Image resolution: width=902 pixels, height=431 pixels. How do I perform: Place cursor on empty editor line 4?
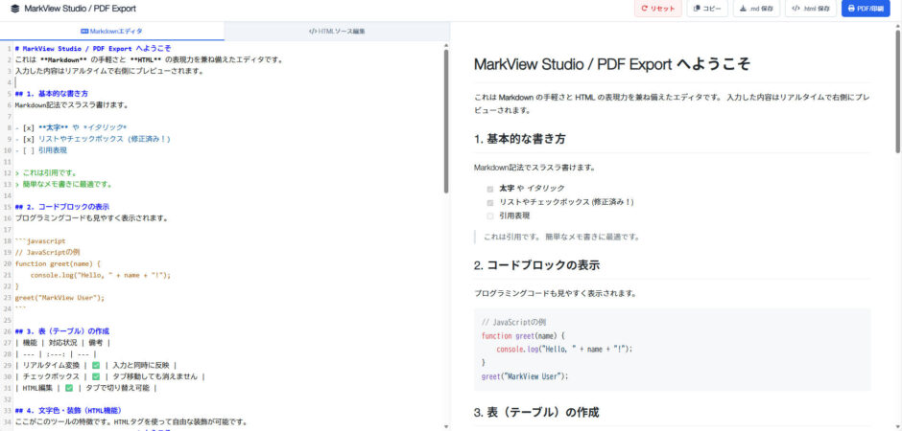pyautogui.click(x=192, y=82)
